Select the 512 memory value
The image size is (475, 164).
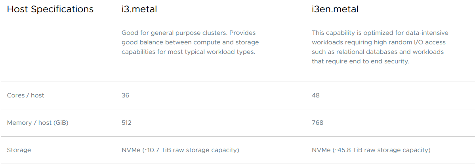tap(126, 123)
